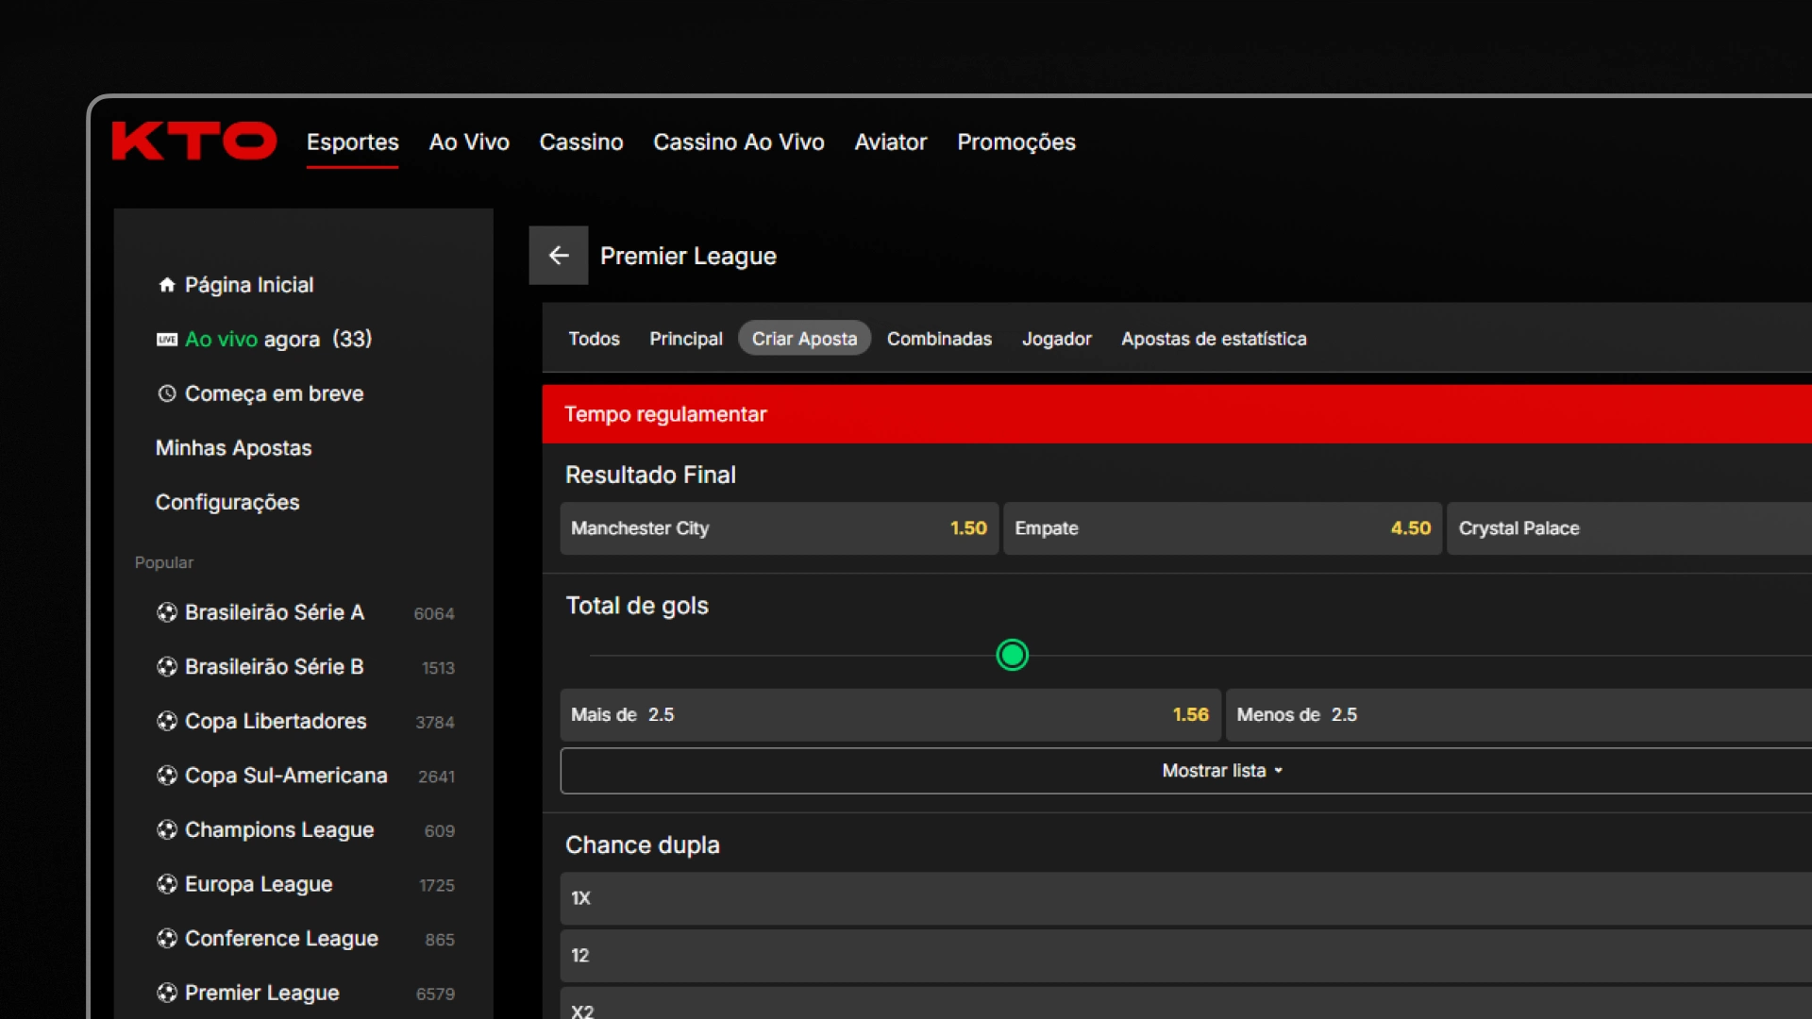Viewport: 1812px width, 1019px height.
Task: Open Configurações in the sidebar
Action: coord(227,503)
